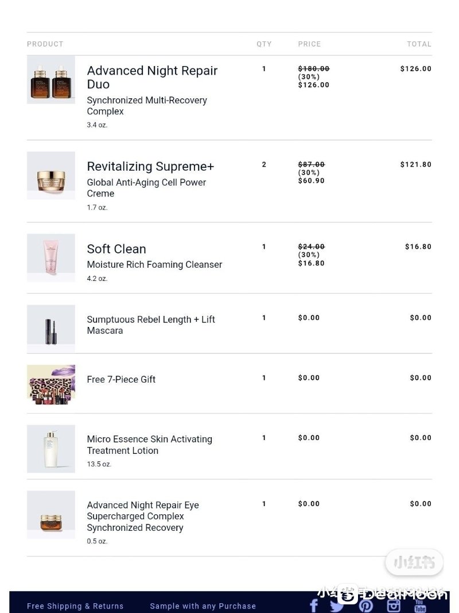Open the YouTube icon in footer
The image size is (459, 613).
pos(420,606)
